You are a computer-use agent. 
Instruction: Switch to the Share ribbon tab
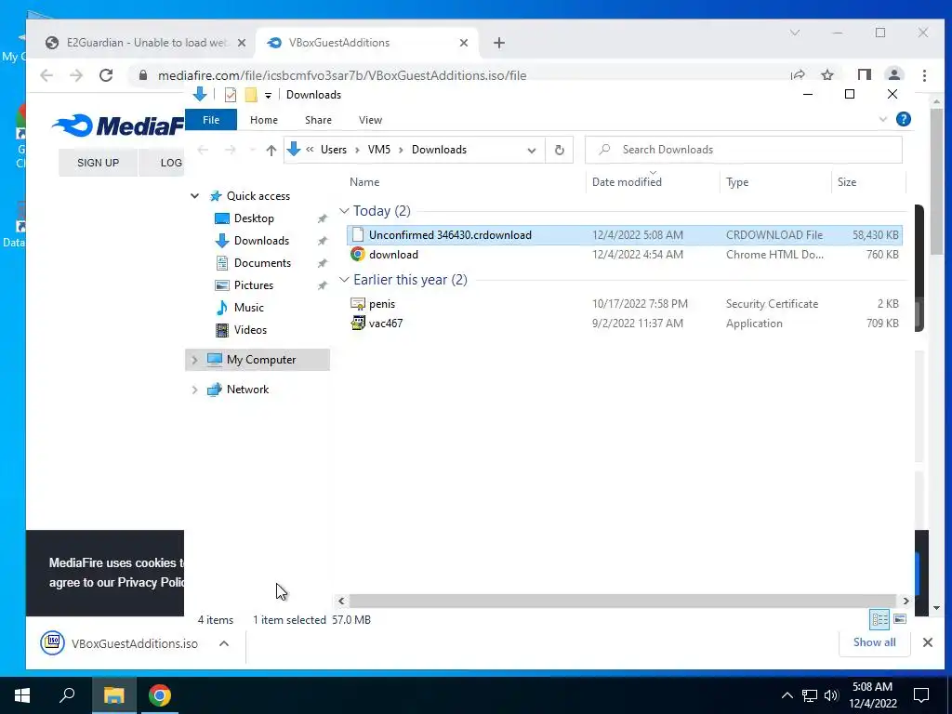(318, 120)
